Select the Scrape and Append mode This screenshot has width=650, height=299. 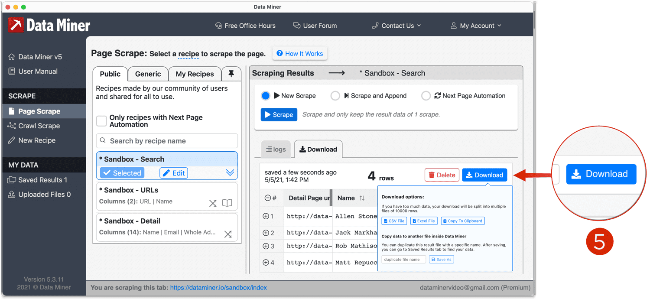pyautogui.click(x=335, y=95)
